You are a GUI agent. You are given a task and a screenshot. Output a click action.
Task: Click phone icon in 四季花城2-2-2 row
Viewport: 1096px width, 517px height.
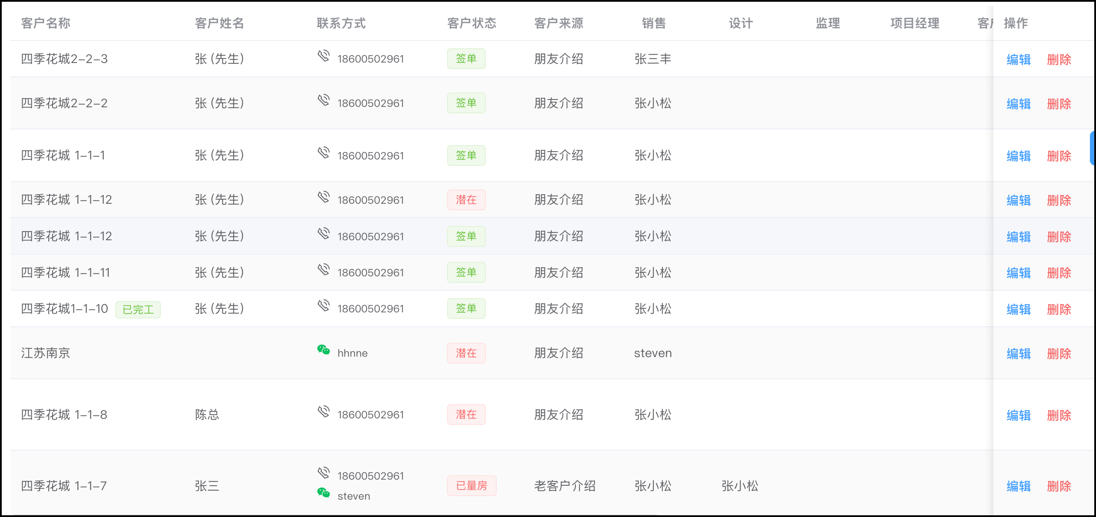(x=324, y=100)
